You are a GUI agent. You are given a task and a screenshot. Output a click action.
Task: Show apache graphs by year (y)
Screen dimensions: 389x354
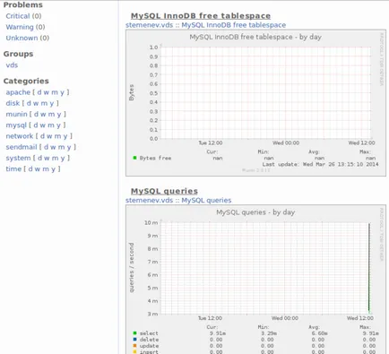[62, 92]
